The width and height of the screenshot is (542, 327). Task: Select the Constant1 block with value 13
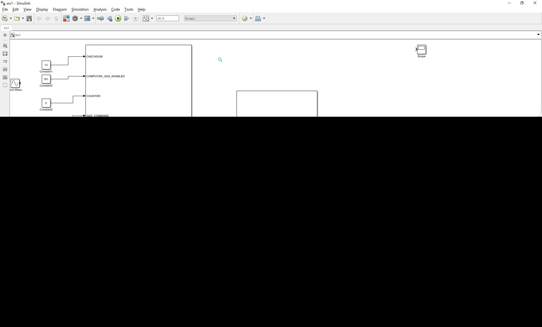(46, 65)
